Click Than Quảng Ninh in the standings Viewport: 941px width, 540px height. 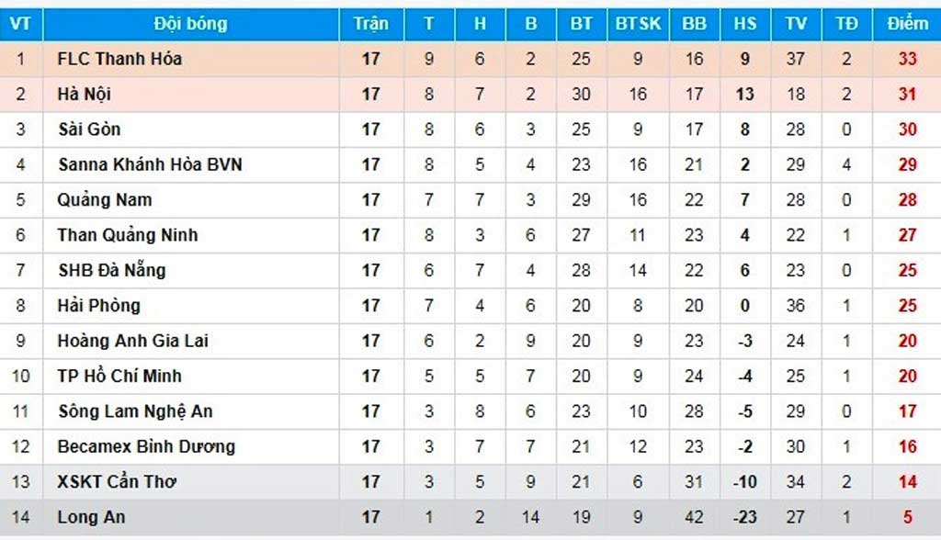pos(128,235)
